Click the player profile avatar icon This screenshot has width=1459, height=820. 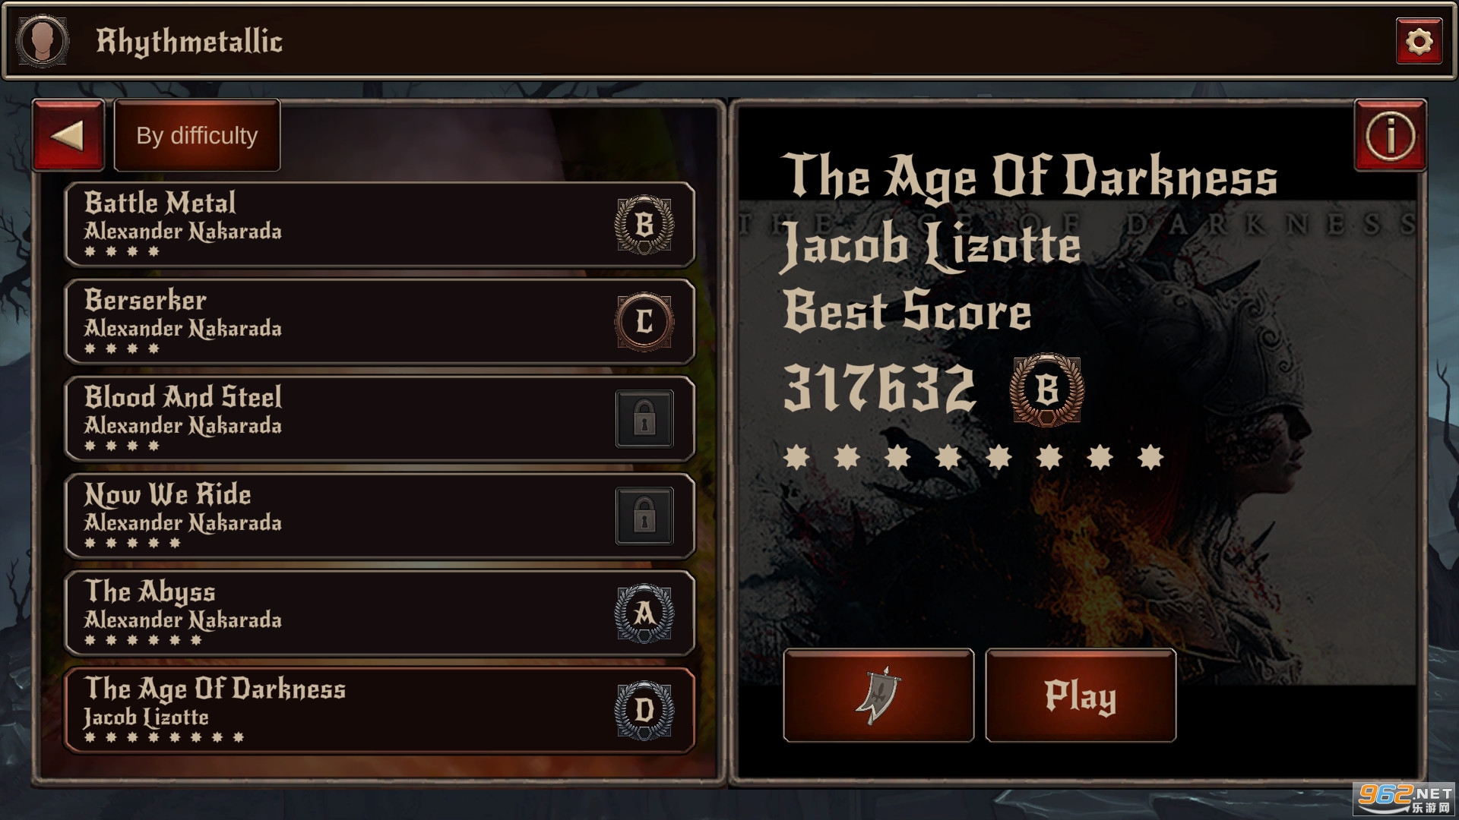[x=42, y=40]
